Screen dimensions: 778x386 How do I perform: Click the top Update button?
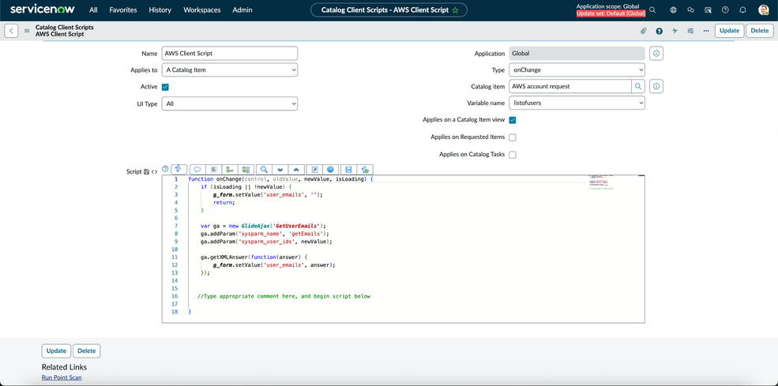point(729,31)
